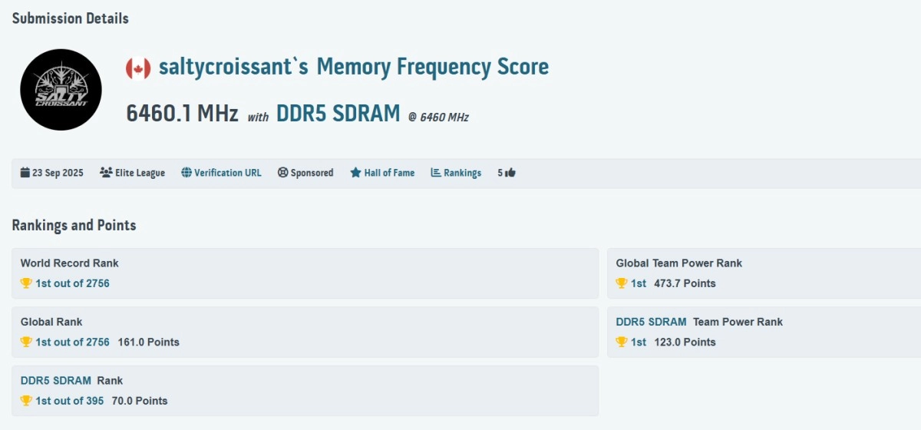
Task: Click the trophy icon beside 123.0 Points
Action: pos(622,342)
